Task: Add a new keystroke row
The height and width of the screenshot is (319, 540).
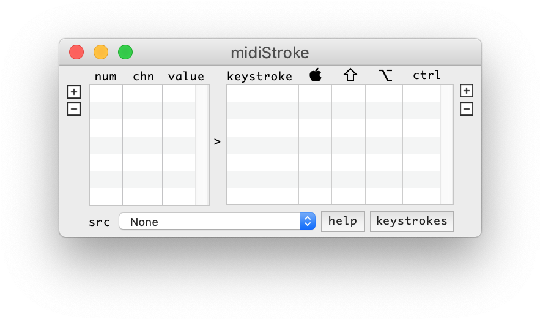Action: 467,91
